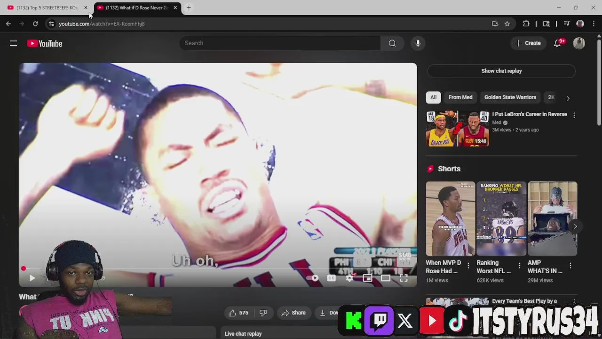Dislike the video
Viewport: 602px width, 339px height.
(263, 313)
